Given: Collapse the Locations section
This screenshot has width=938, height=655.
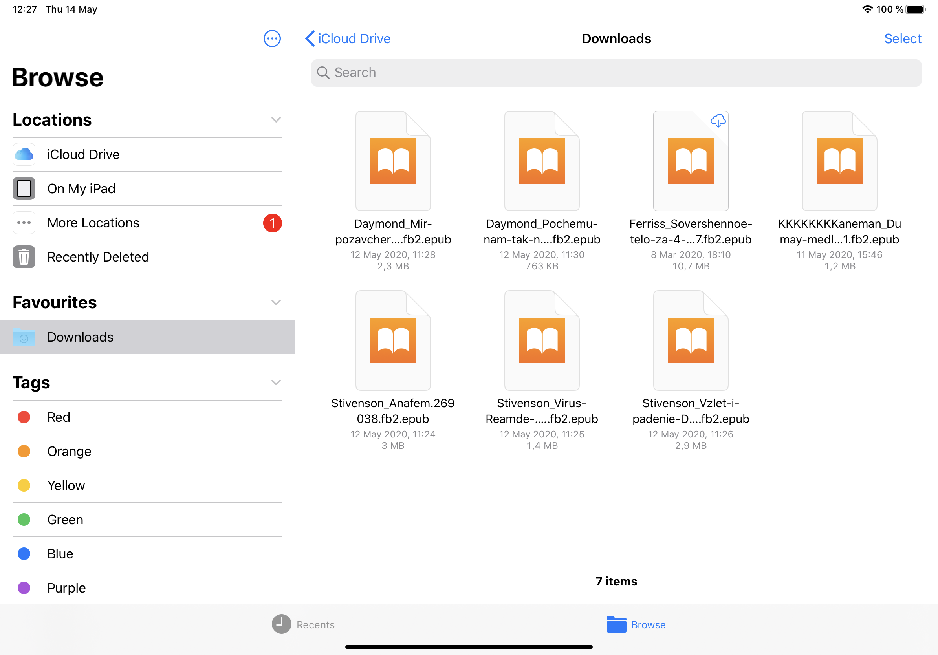Looking at the screenshot, I should (276, 120).
